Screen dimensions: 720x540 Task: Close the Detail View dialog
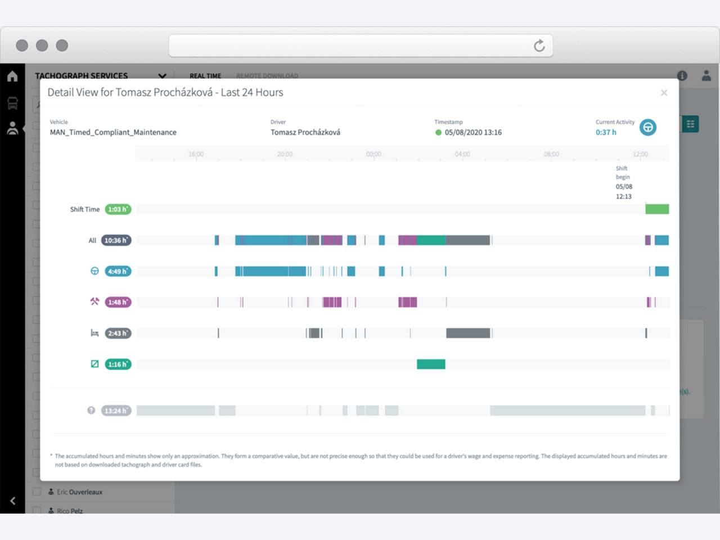664,92
